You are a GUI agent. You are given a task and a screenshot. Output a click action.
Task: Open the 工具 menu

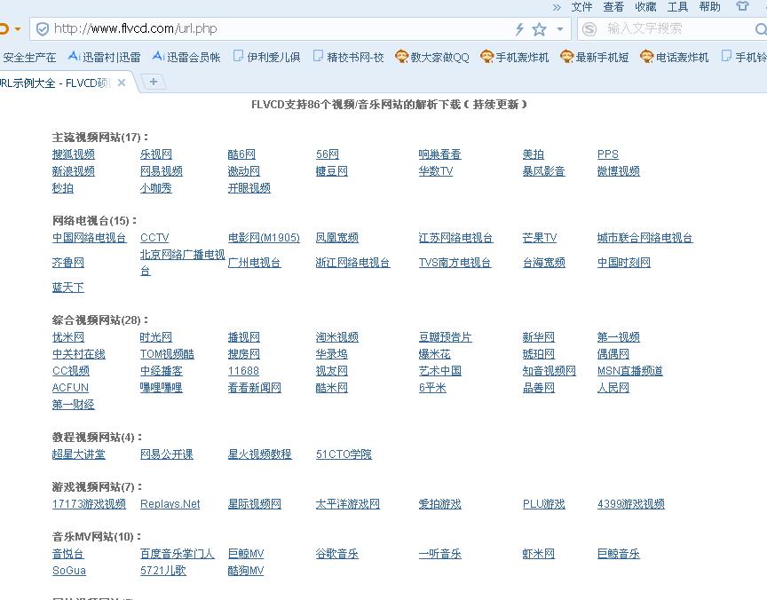click(679, 7)
